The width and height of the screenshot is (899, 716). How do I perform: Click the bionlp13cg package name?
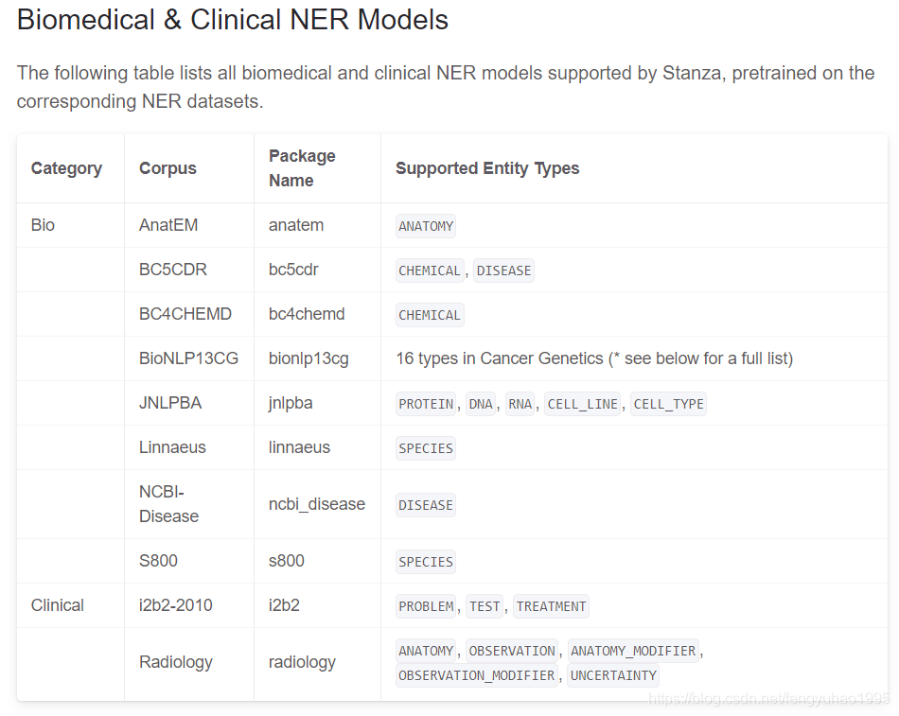point(308,358)
